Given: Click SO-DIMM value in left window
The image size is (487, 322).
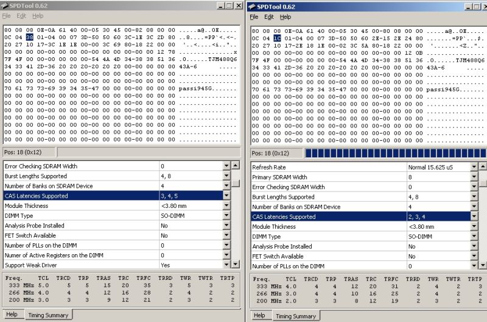Looking at the screenshot, I should point(173,216).
